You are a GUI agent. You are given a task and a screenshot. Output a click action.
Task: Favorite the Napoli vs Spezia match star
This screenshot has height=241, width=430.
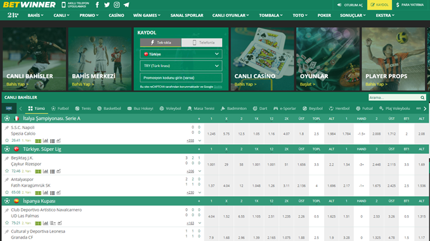(7, 140)
